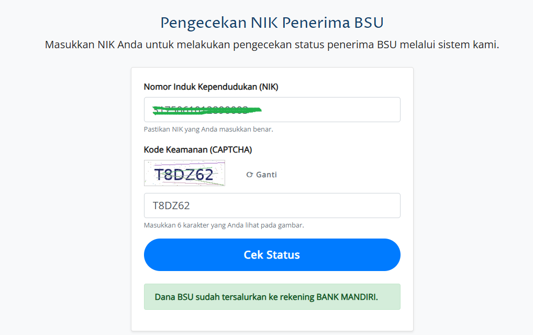Click the words BANK MANDIRI in the alert
Screen dimensions: 533x335
click(347, 297)
